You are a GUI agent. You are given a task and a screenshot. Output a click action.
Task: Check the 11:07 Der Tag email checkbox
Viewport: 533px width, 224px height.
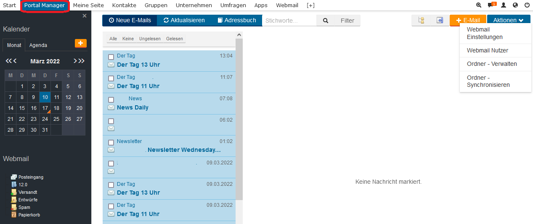(111, 78)
